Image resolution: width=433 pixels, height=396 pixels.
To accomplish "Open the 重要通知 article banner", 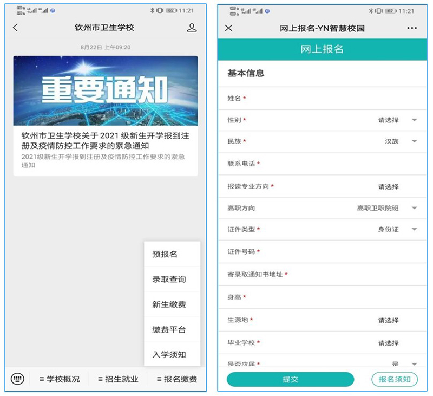I will click(106, 90).
